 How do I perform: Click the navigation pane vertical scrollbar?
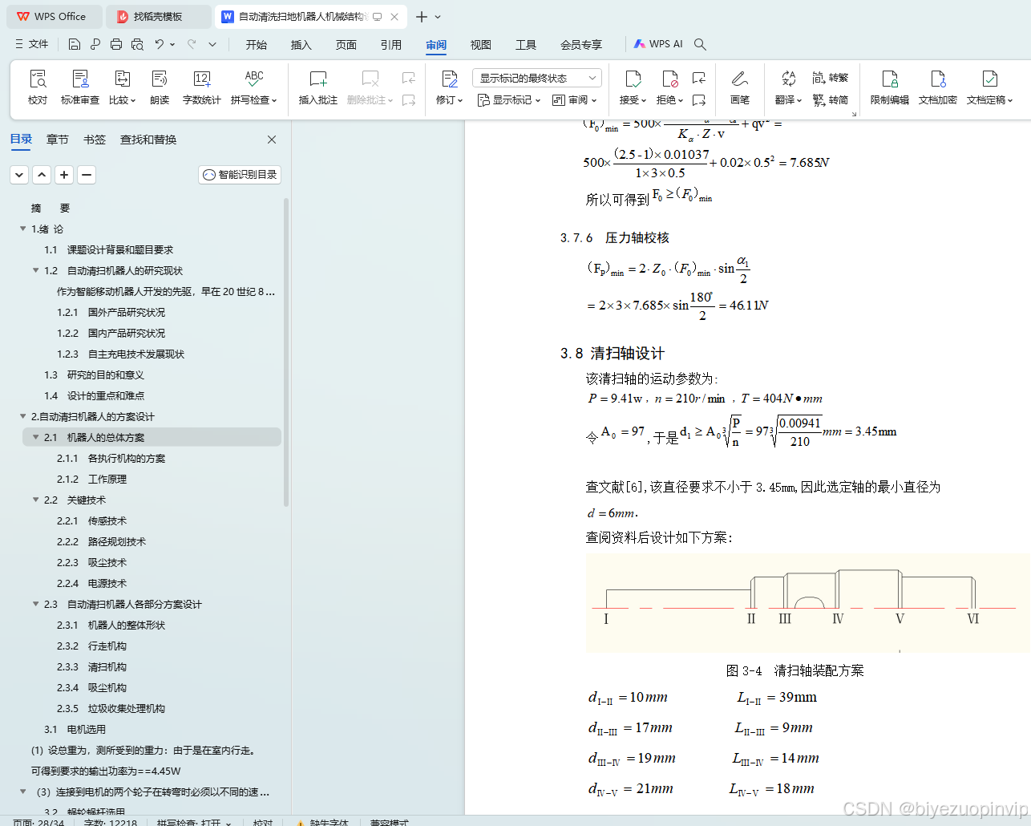click(x=286, y=353)
